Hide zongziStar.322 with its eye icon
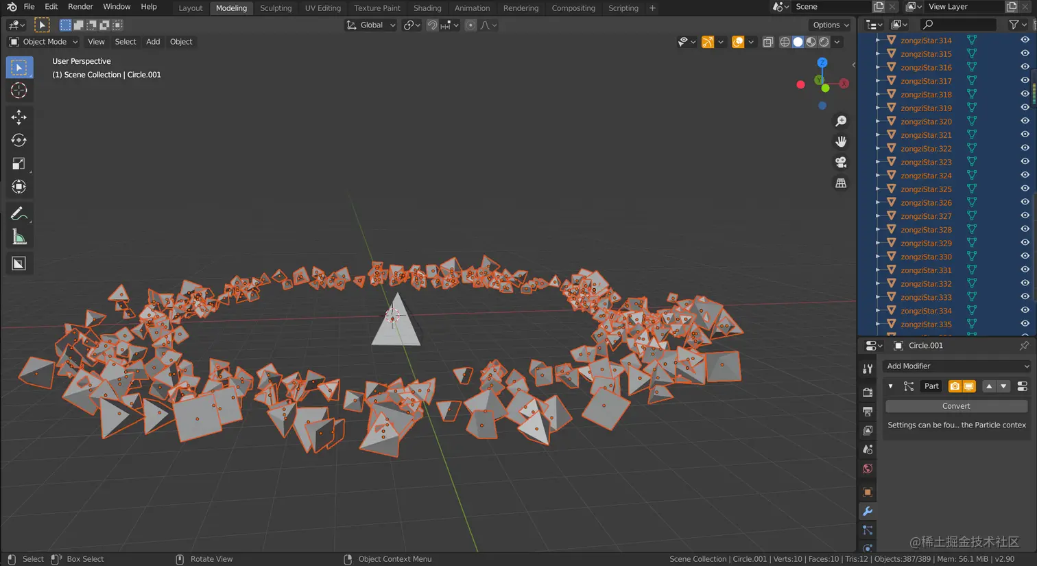The image size is (1037, 566). [x=1025, y=148]
